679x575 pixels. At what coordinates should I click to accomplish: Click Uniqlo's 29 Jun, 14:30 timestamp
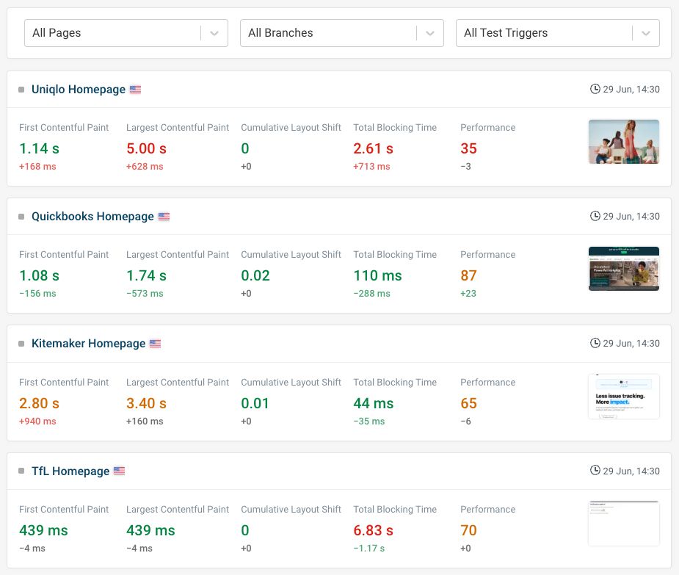click(631, 90)
